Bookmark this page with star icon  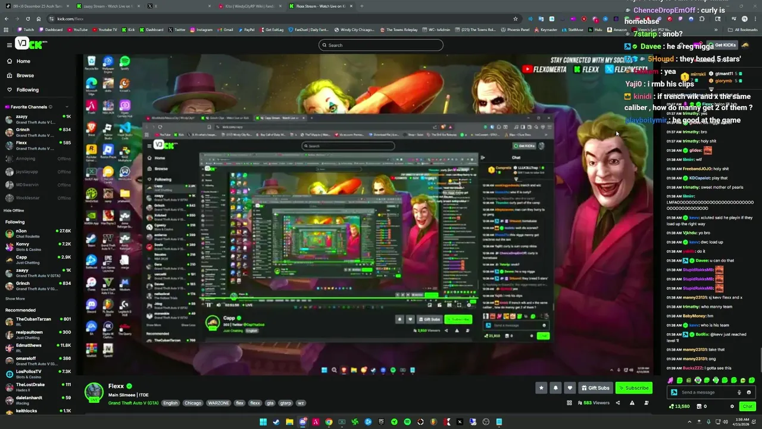516,18
